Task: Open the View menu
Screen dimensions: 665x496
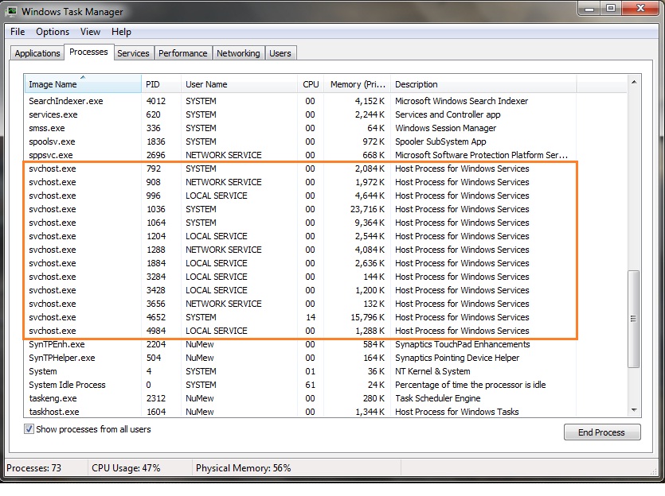Action: pyautogui.click(x=90, y=32)
